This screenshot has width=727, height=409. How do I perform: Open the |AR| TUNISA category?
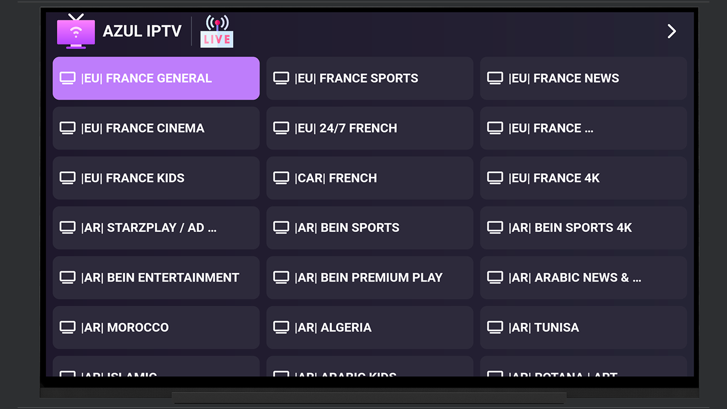pyautogui.click(x=583, y=327)
